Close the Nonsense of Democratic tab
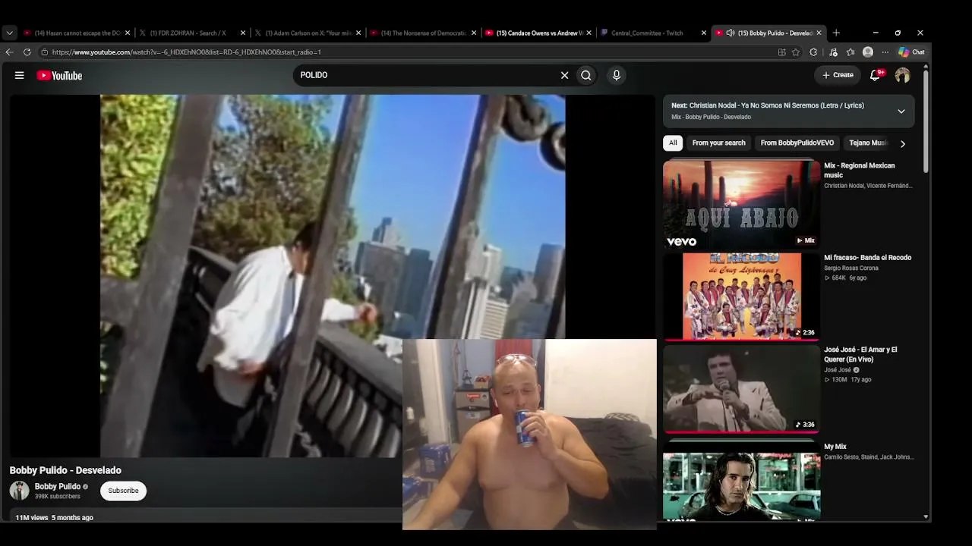 [x=474, y=33]
